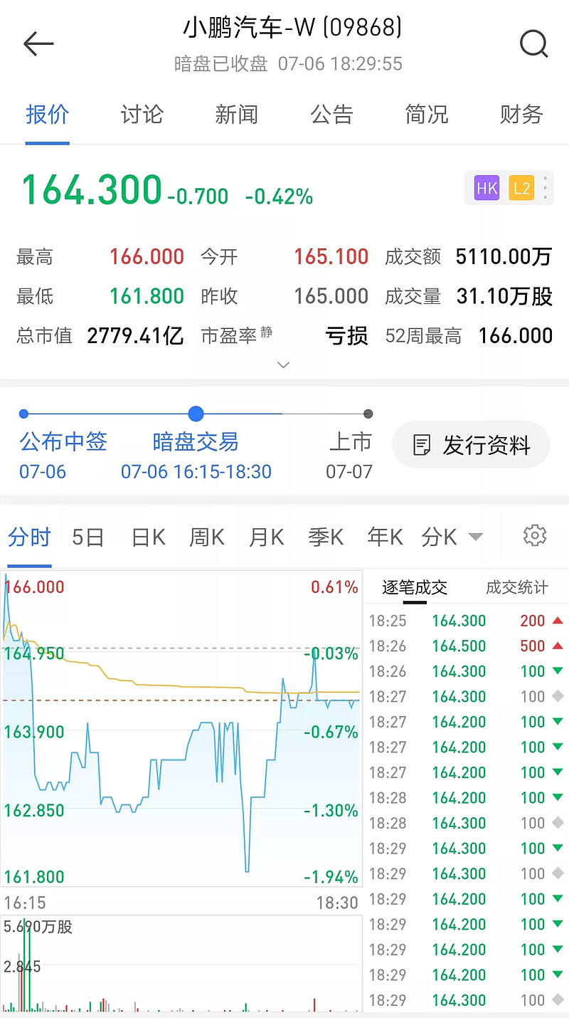Screen dimensions: 569x1018
Task: Tap the 成交额 value 5110.00万
Action: coord(504,256)
